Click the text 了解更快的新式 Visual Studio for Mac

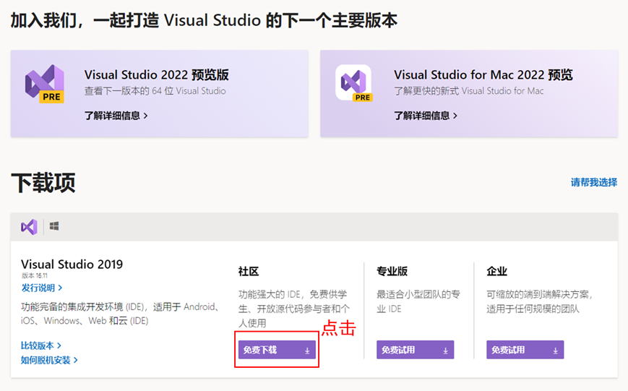(468, 91)
